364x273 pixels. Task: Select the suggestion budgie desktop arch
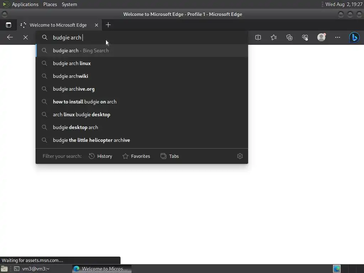tap(142, 127)
